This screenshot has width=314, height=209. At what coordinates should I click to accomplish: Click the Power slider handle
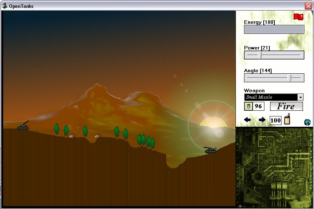click(260, 55)
